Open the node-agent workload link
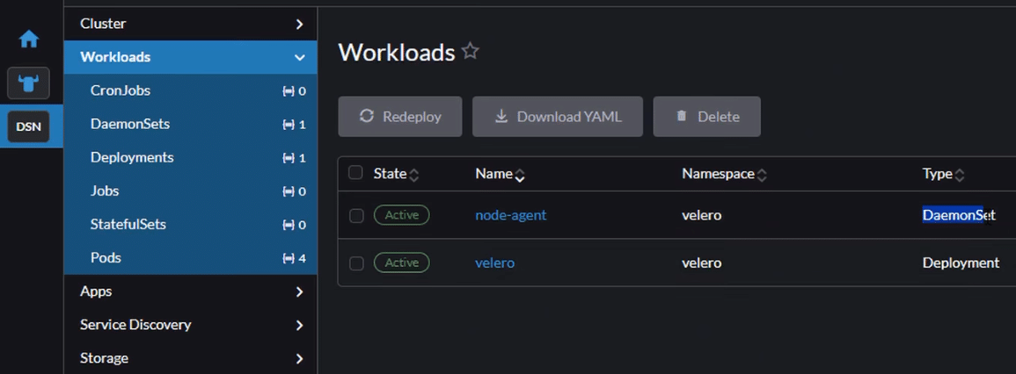 pos(510,215)
